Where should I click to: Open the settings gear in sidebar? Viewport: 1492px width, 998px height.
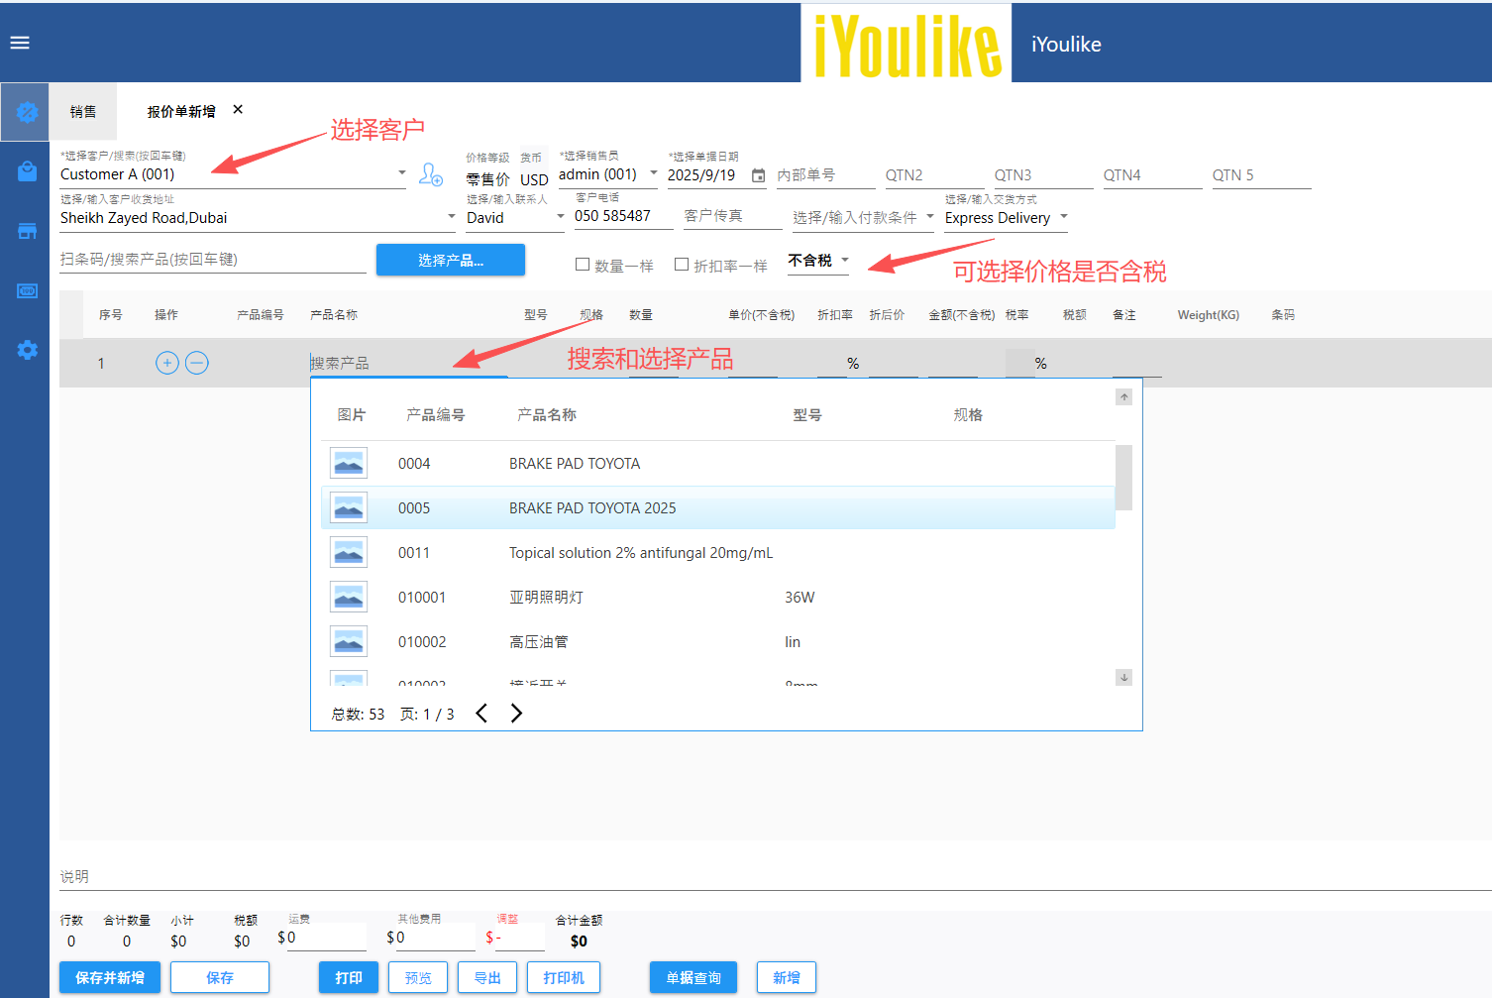tap(27, 350)
